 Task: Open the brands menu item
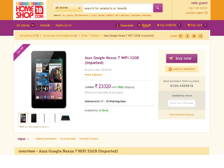(45, 25)
